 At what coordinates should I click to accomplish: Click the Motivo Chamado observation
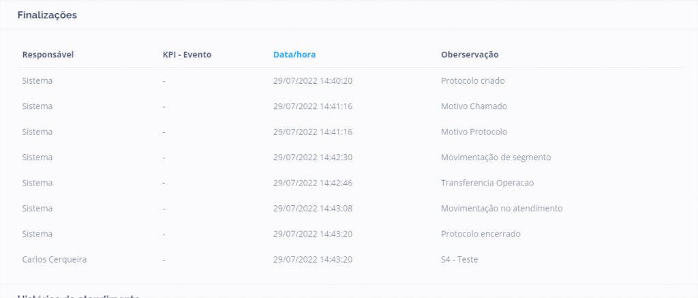point(474,106)
